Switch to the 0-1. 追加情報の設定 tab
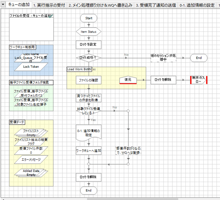This screenshot has width=220, height=200. pyautogui.click(x=197, y=5)
